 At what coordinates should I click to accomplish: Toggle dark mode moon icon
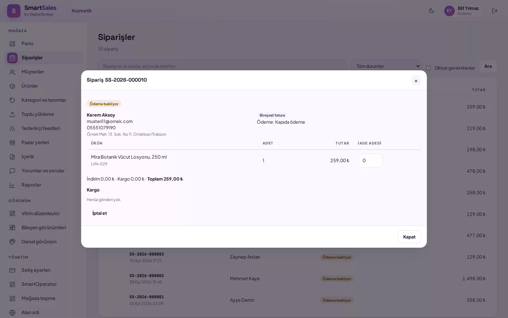pyautogui.click(x=431, y=11)
